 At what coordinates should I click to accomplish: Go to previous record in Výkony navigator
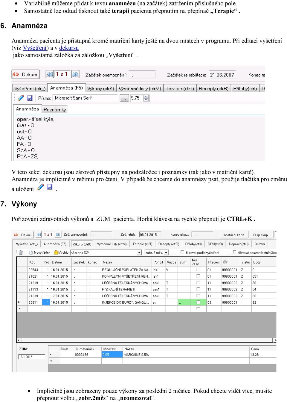39,235
